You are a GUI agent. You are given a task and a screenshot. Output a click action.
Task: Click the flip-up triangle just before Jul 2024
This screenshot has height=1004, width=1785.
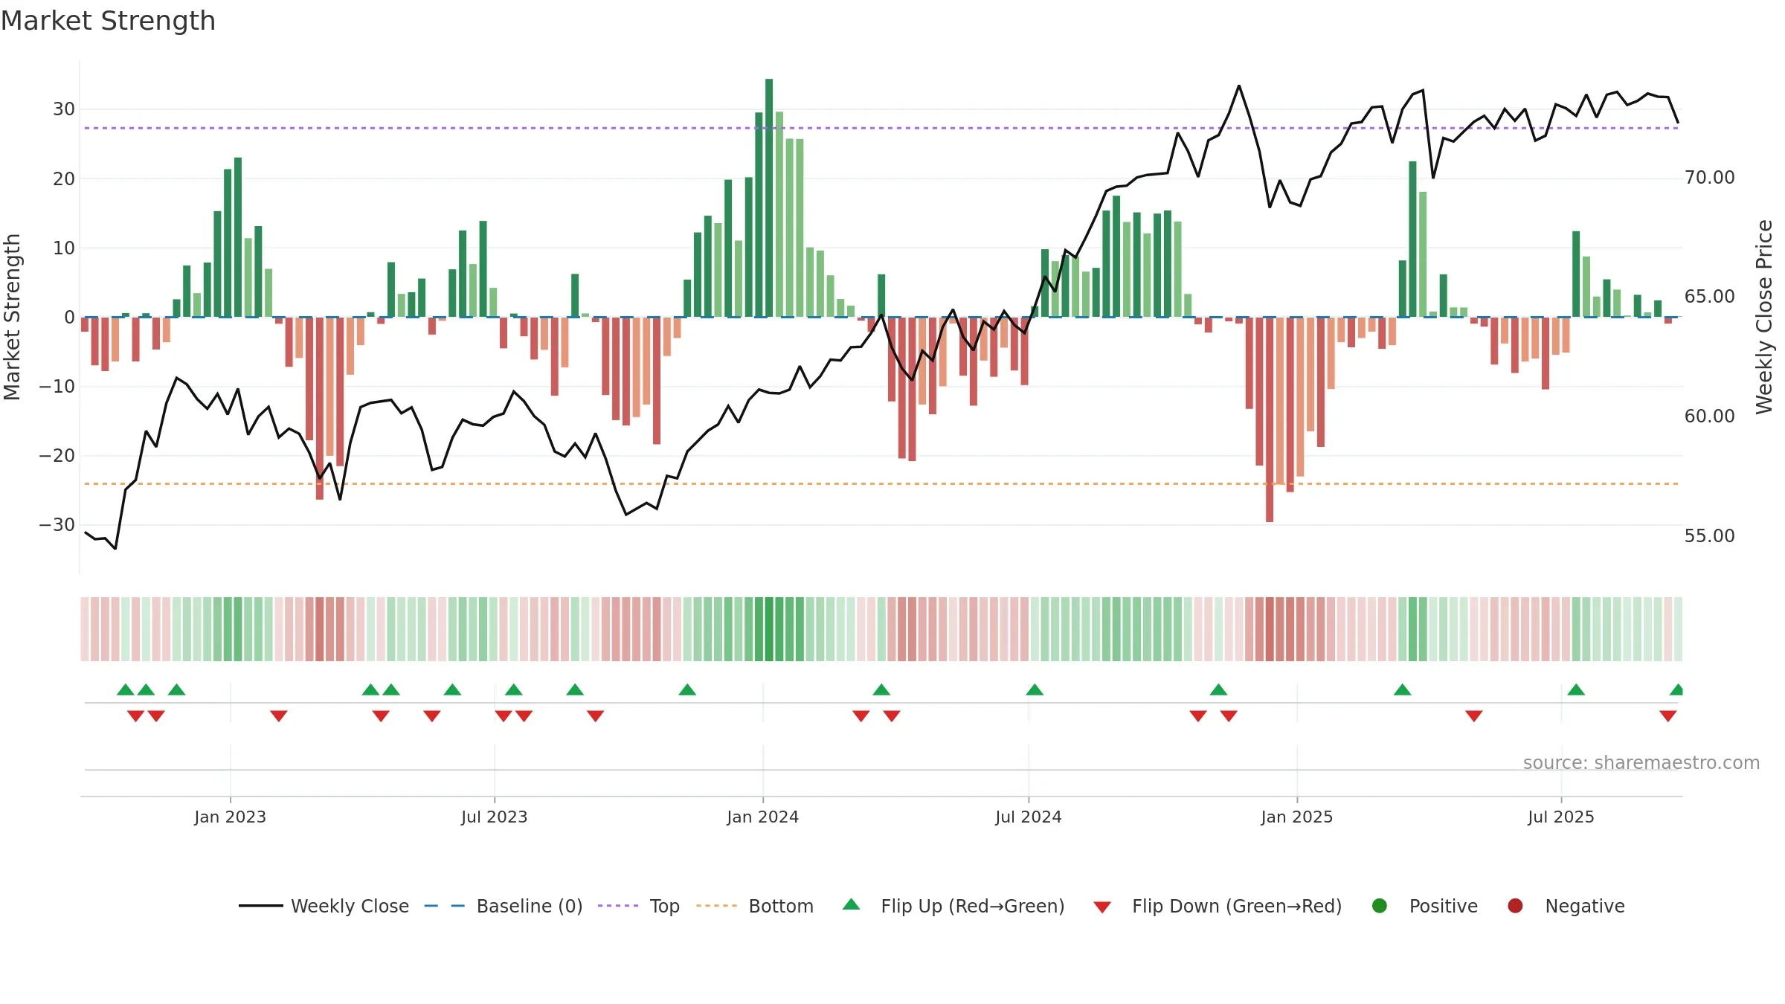1035,689
